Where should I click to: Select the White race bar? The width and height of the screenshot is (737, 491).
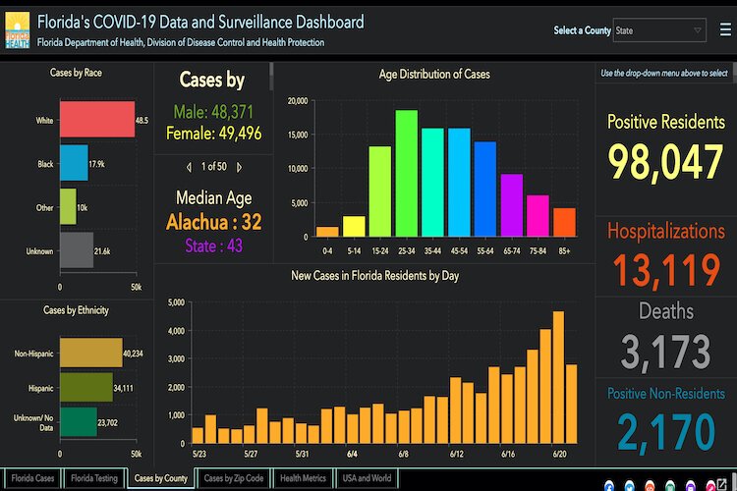coord(97,120)
